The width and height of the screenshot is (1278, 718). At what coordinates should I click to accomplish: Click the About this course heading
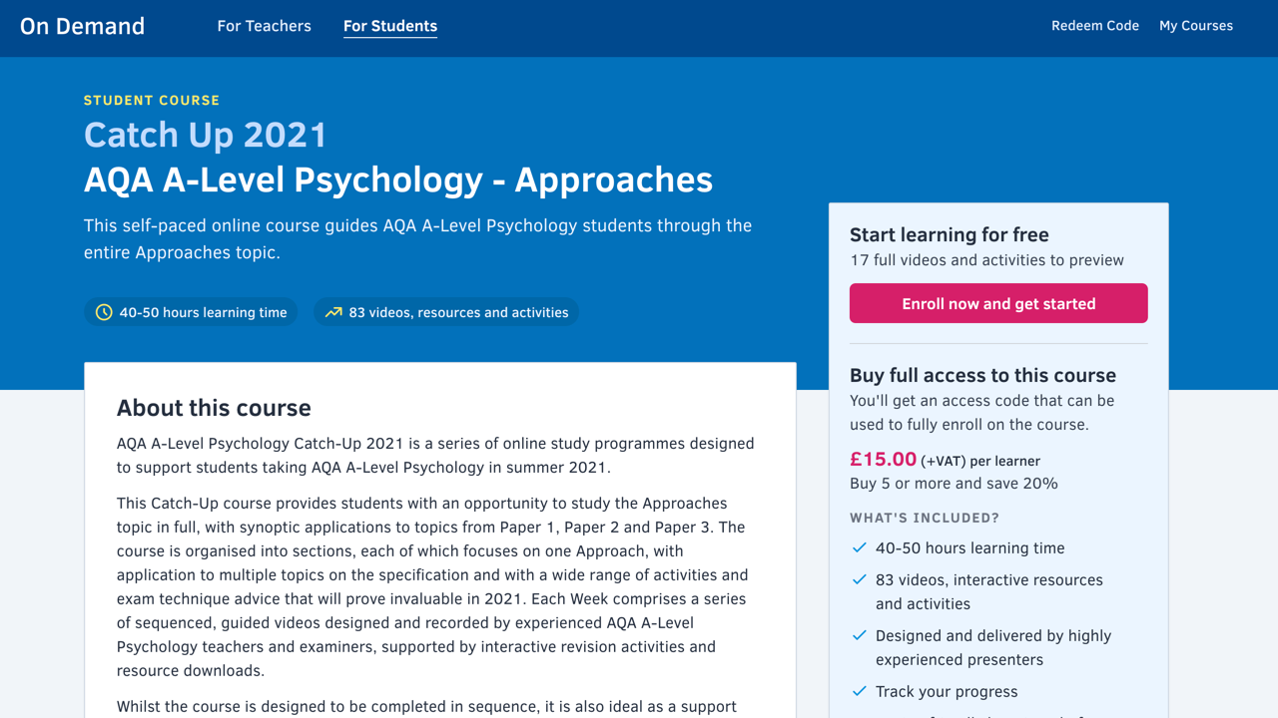(x=214, y=408)
